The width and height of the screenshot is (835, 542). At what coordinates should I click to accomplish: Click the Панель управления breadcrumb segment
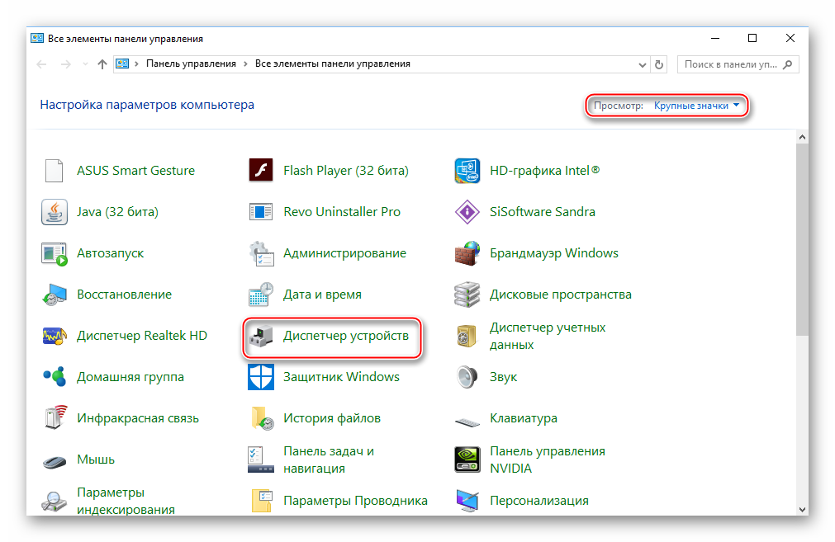point(191,64)
